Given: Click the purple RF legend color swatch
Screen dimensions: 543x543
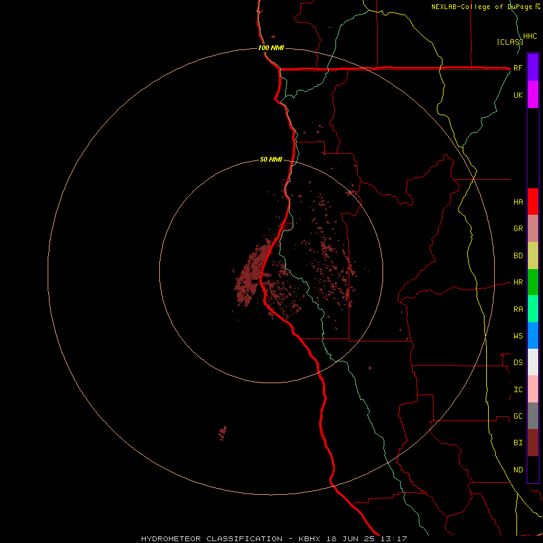Looking at the screenshot, I should click(x=533, y=68).
